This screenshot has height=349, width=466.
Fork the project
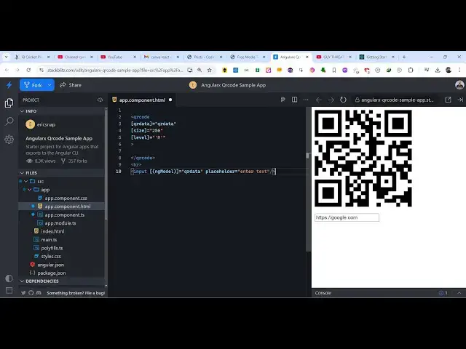coord(33,85)
